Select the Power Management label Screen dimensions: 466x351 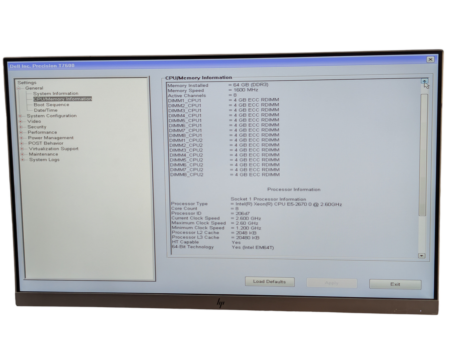click(51, 138)
